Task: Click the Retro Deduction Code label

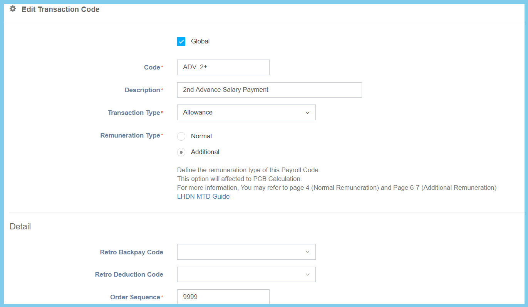Action: click(x=129, y=275)
